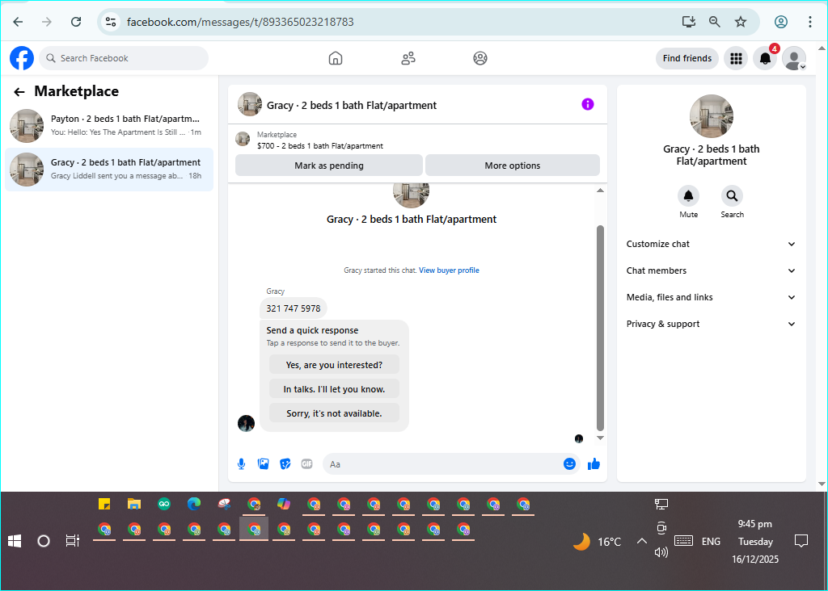Send a voice clip via microphone icon

241,464
